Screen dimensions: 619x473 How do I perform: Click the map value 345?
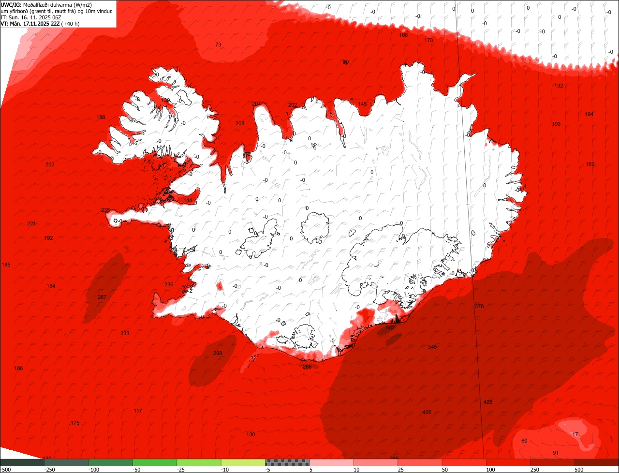pos(432,347)
